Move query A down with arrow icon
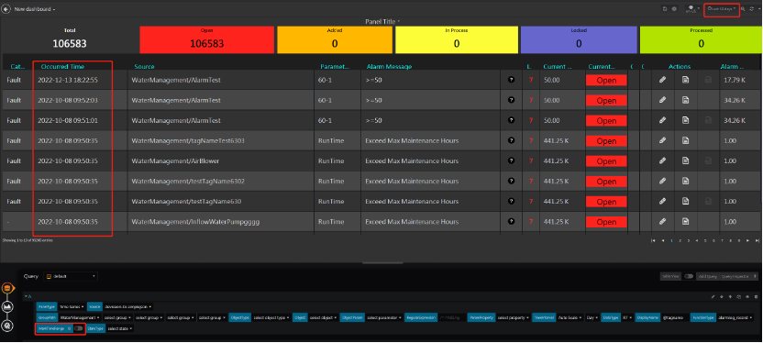The height and width of the screenshot is (343, 763). (722, 296)
